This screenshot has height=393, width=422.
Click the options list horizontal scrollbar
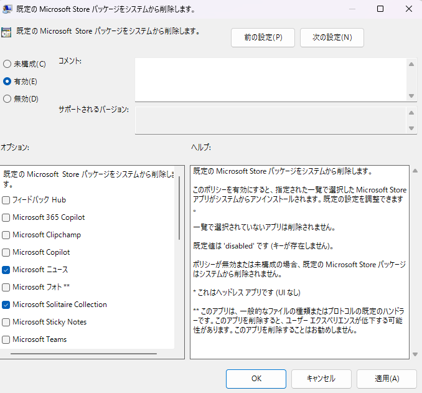pos(83,354)
